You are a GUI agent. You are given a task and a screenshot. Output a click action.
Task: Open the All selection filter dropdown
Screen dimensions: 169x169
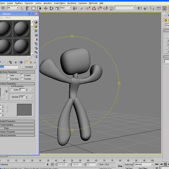click(13, 8)
